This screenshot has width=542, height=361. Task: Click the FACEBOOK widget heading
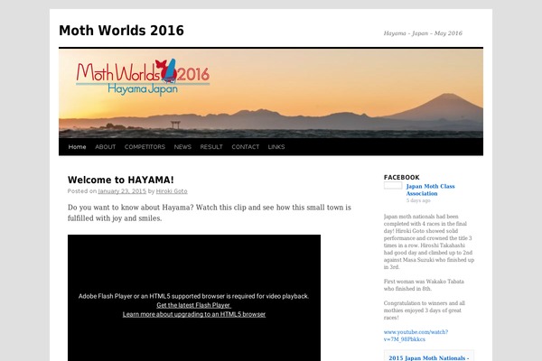pyautogui.click(x=402, y=177)
